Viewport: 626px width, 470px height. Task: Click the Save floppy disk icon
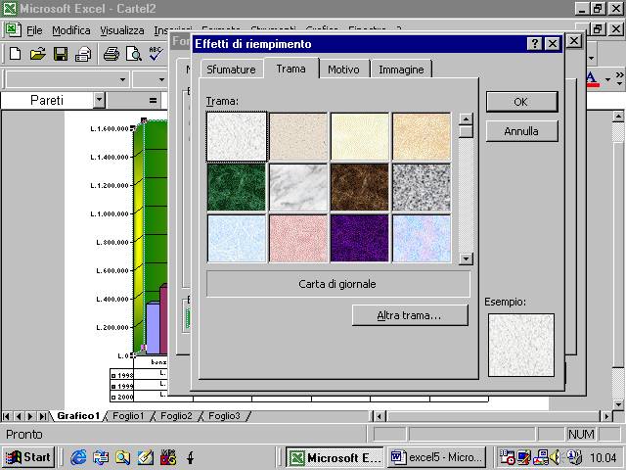click(61, 54)
